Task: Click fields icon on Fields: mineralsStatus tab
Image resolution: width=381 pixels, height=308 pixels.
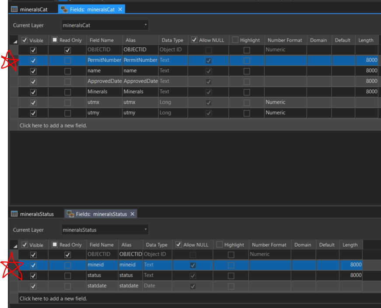Action: (70, 214)
